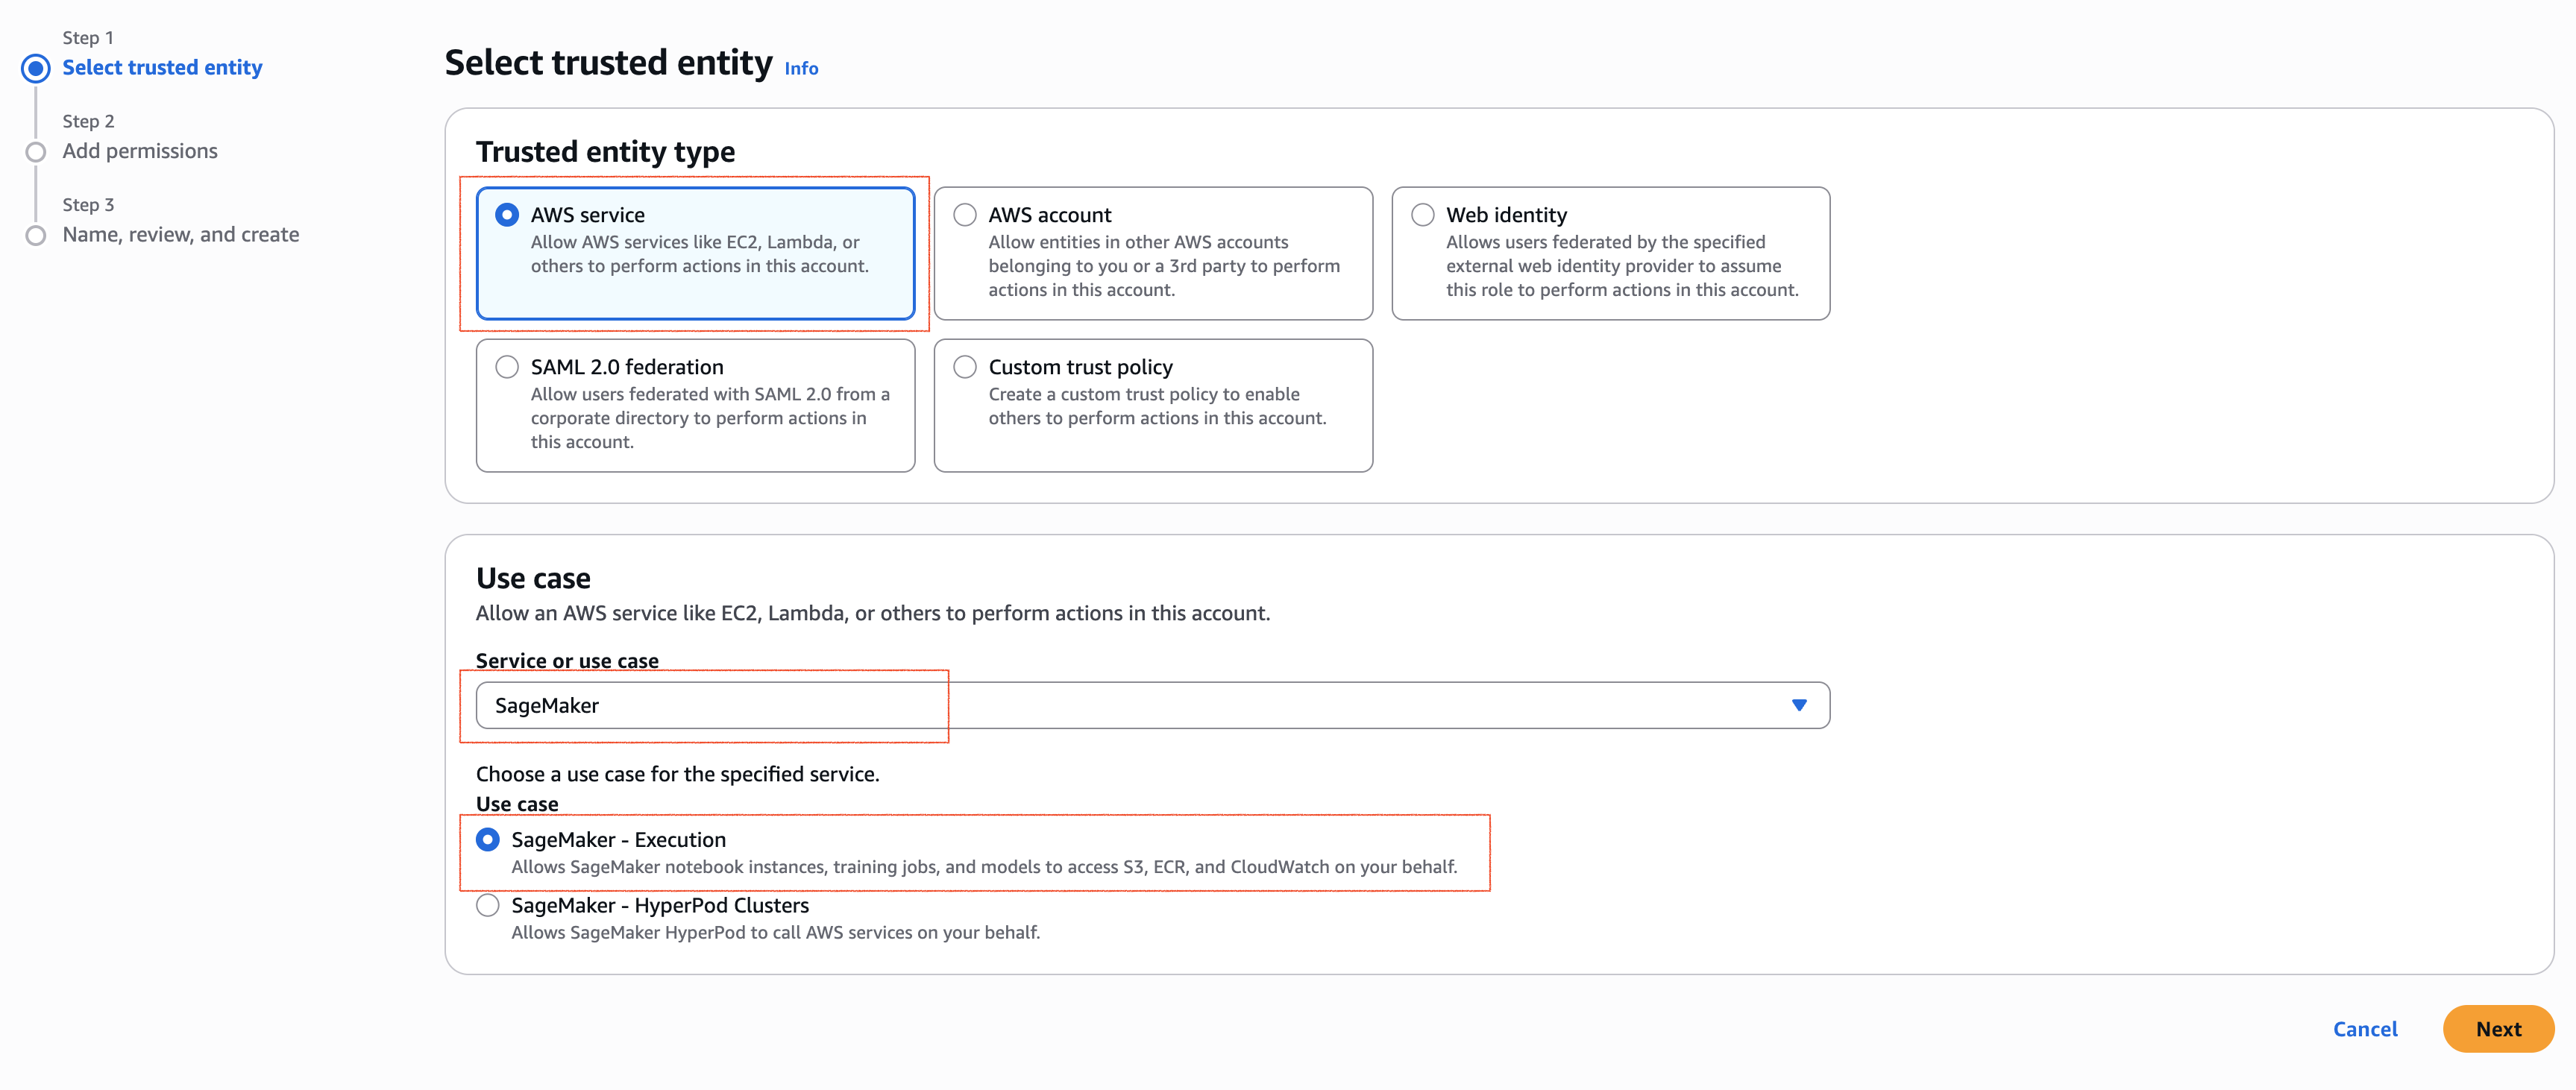
Task: Select SageMaker - HyperPod Clusters use case
Action: coord(488,906)
